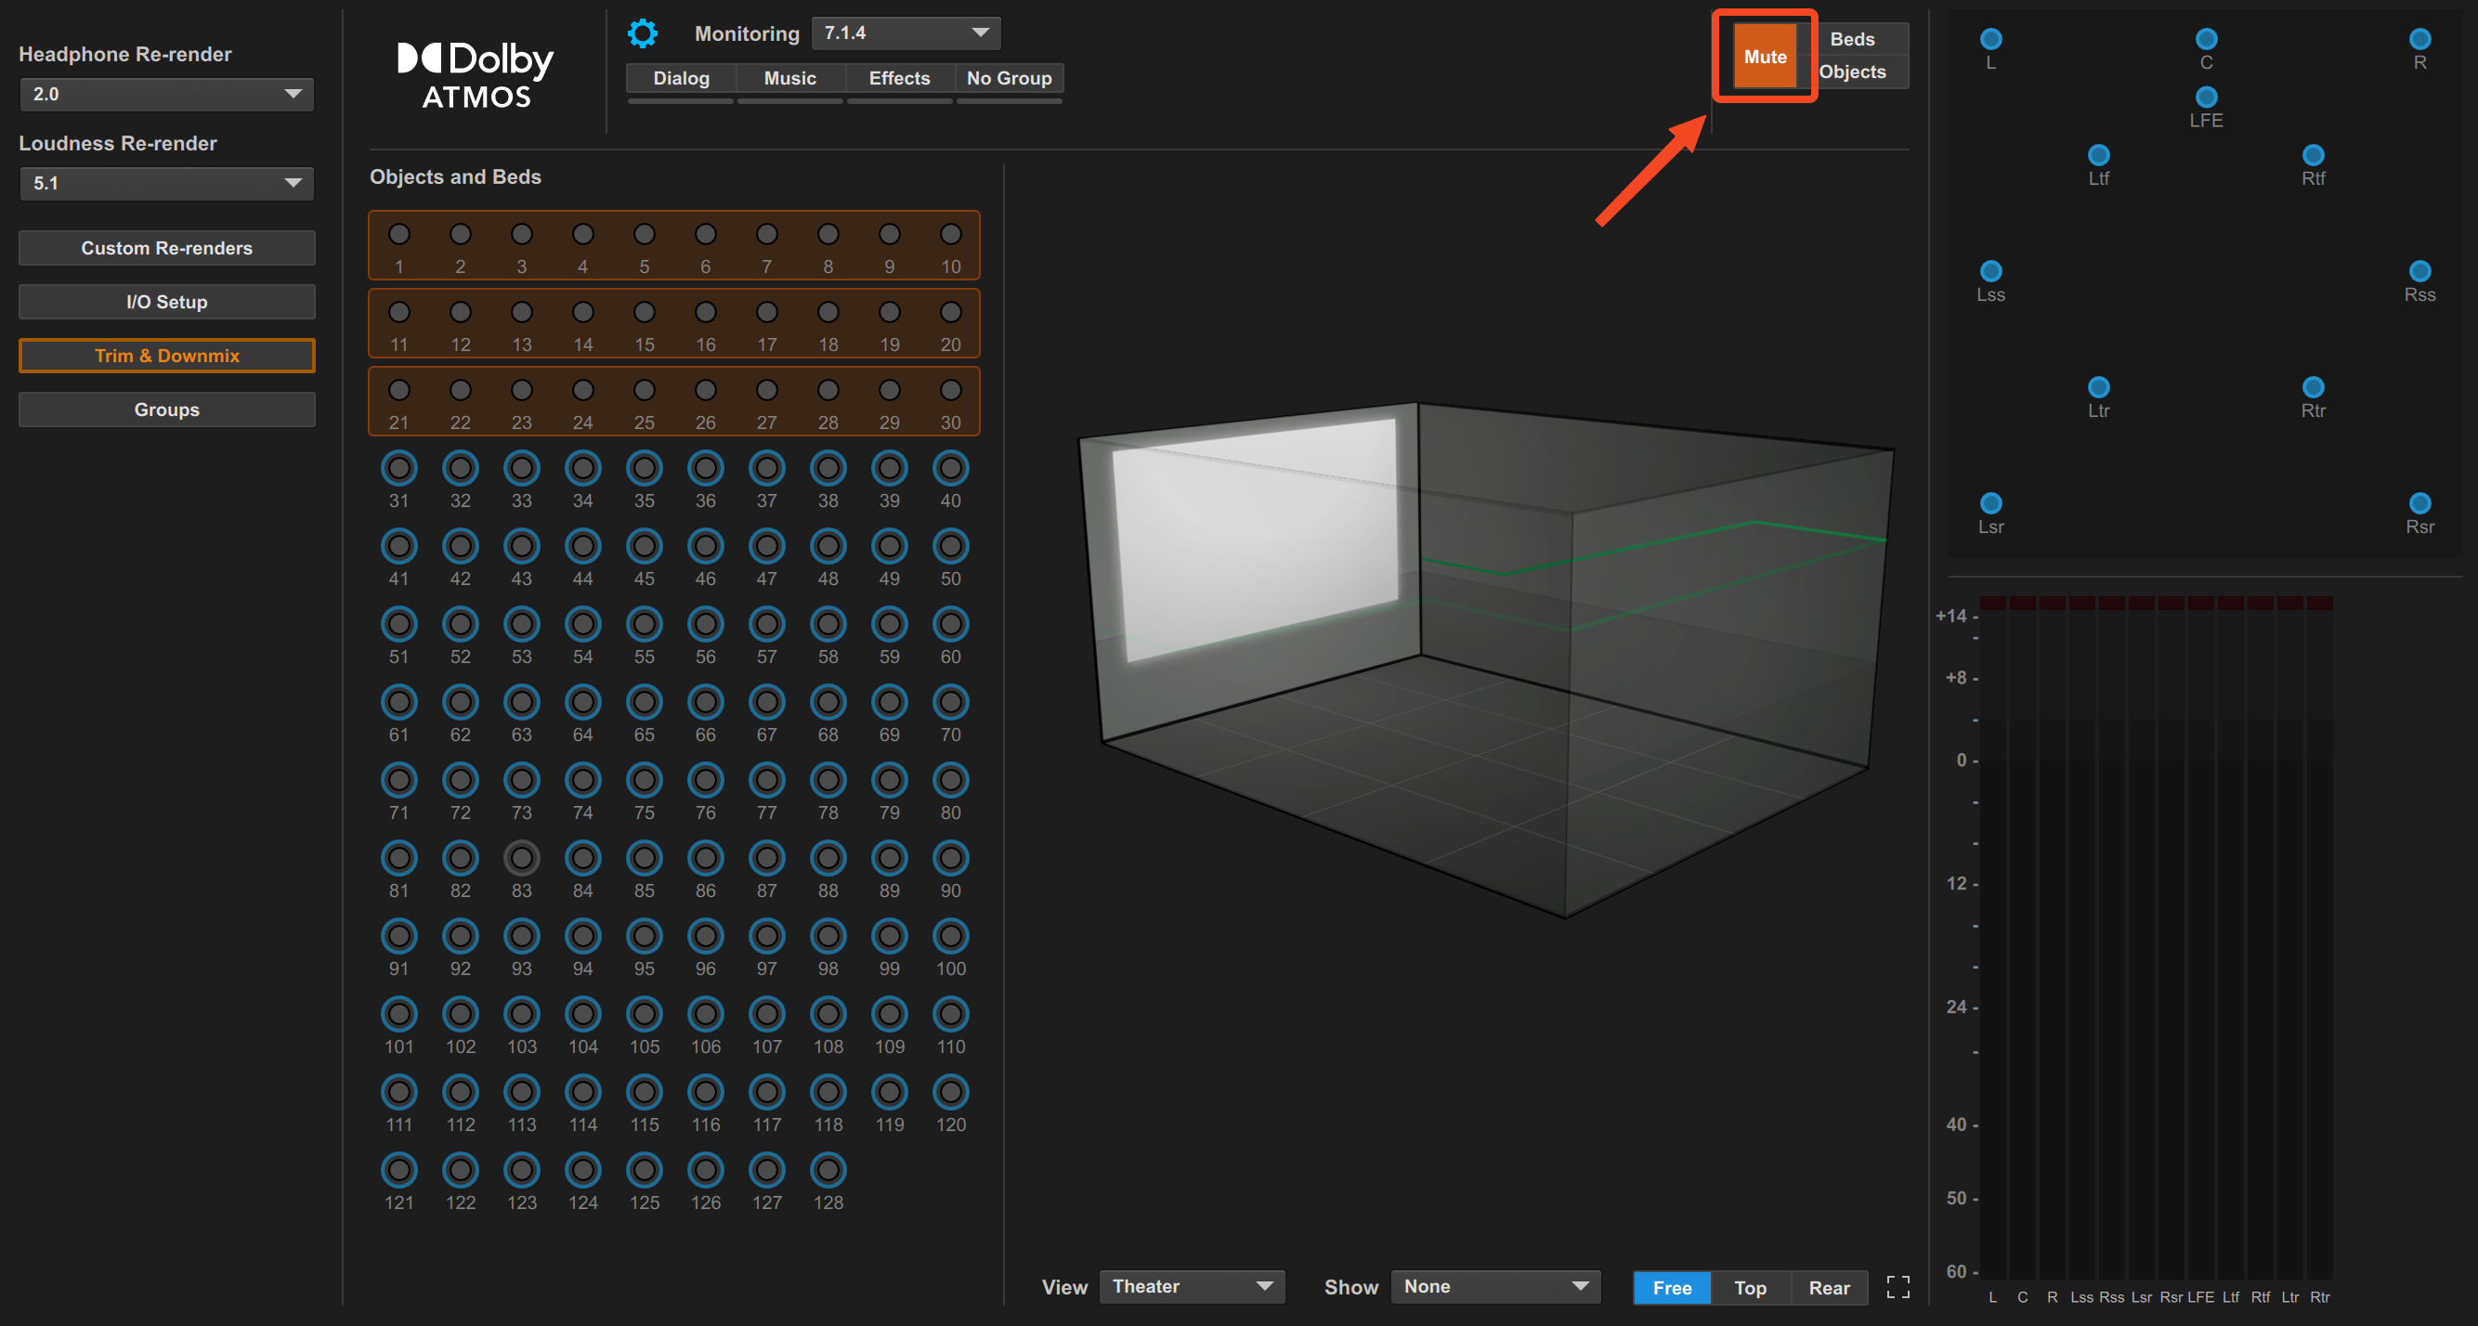The image size is (2478, 1326).
Task: Open the Monitoring 7.1.4 dropdown
Action: pos(906,32)
